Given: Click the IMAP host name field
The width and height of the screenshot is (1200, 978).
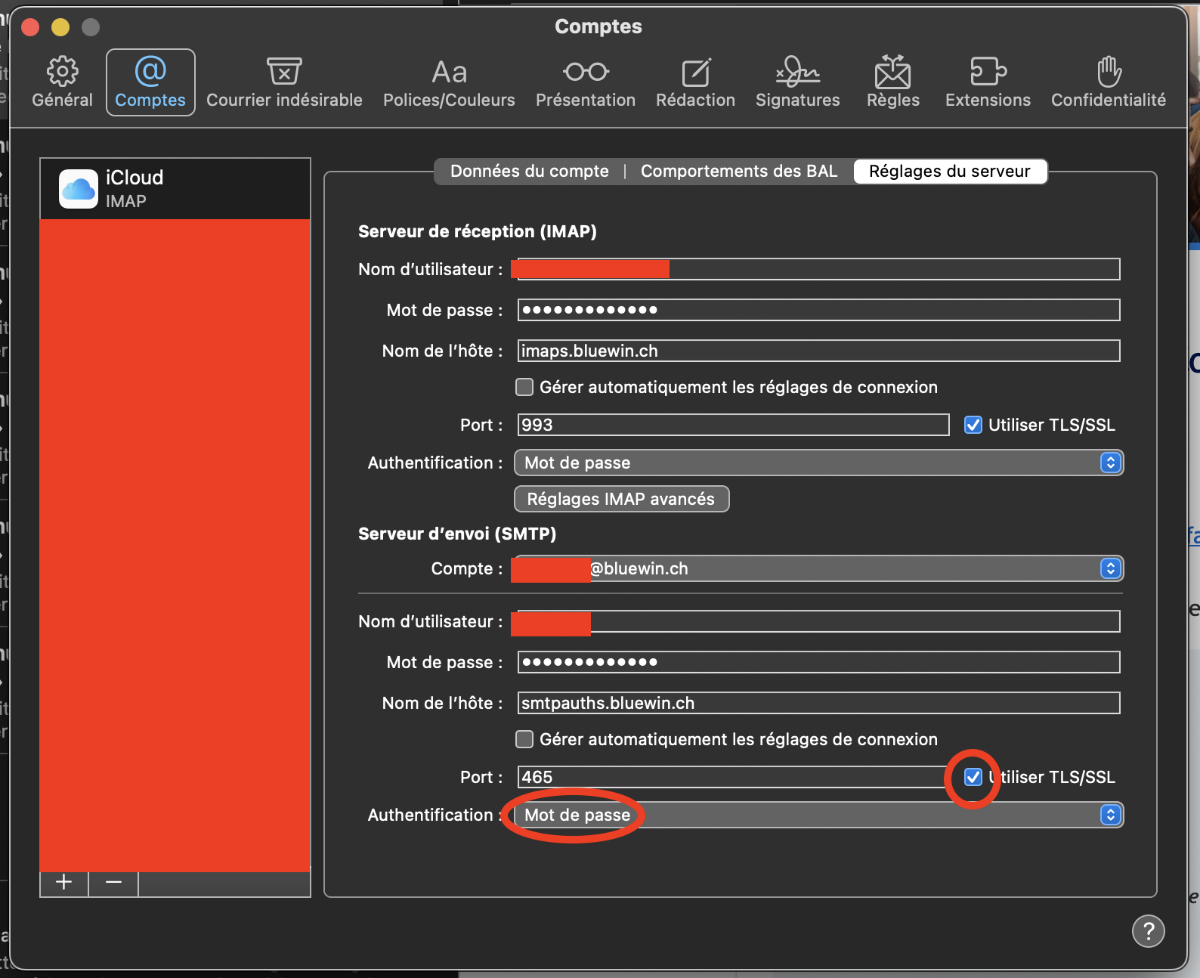Looking at the screenshot, I should point(818,351).
